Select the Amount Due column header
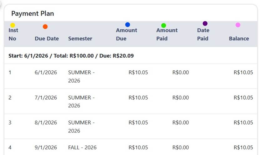Viewport: 263px width, 155px height. click(x=126, y=35)
